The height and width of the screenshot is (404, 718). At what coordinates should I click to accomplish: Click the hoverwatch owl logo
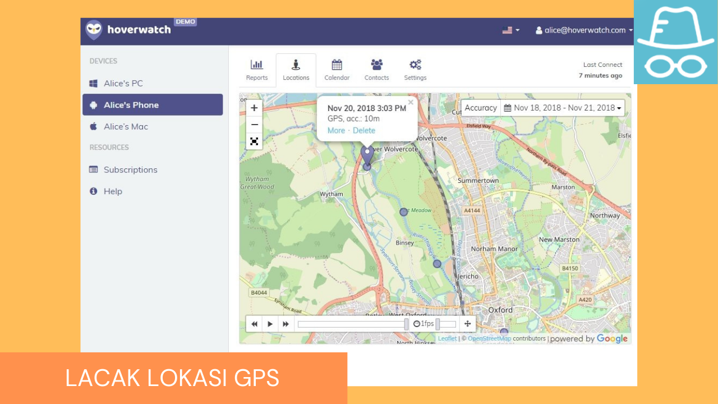click(x=94, y=30)
